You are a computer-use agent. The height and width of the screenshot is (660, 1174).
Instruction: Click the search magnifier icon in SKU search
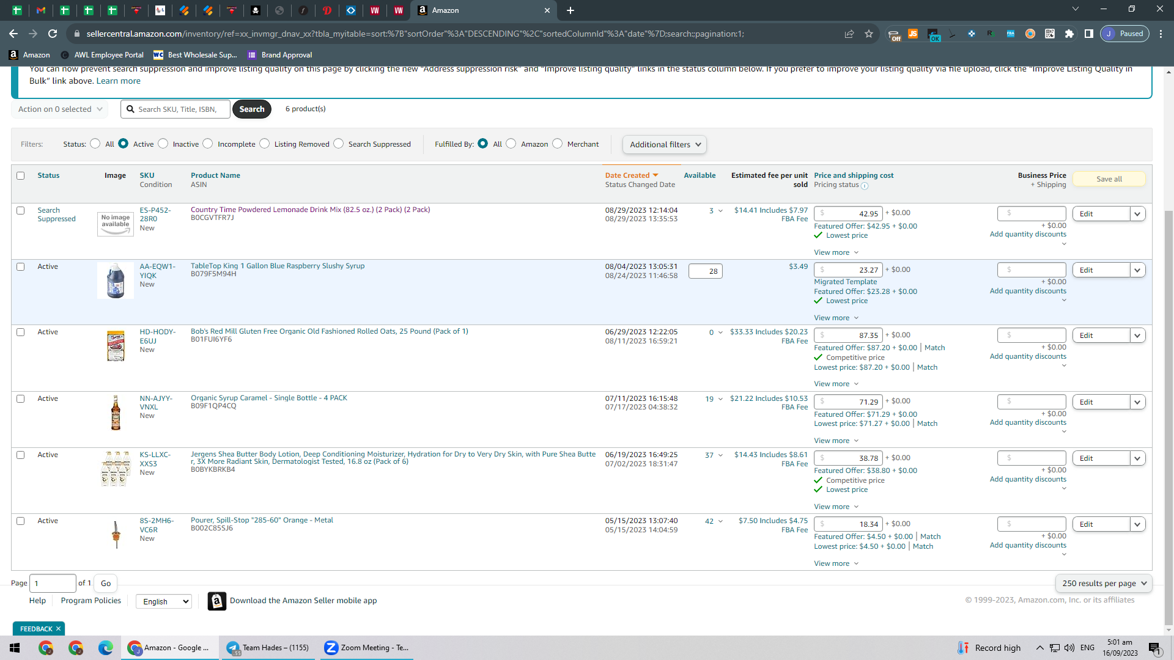pyautogui.click(x=130, y=109)
